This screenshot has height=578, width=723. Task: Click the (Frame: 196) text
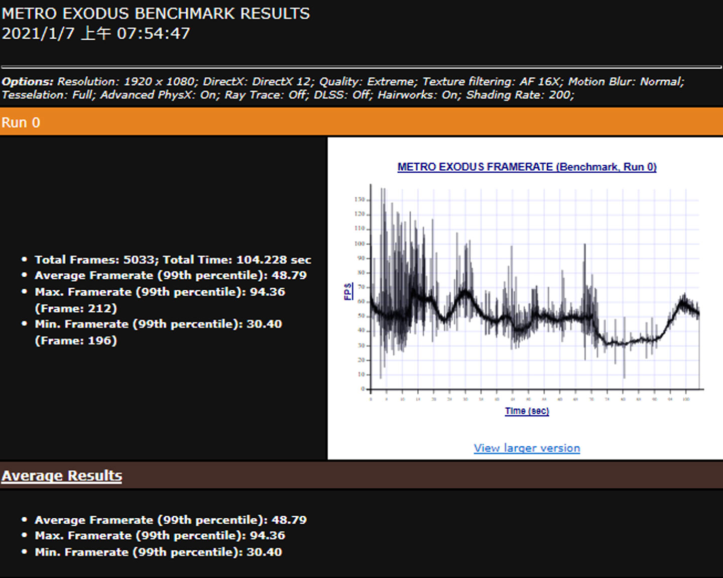pyautogui.click(x=76, y=340)
